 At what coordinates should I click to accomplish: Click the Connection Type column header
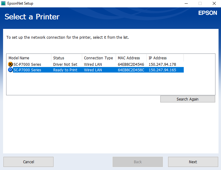(x=99, y=58)
